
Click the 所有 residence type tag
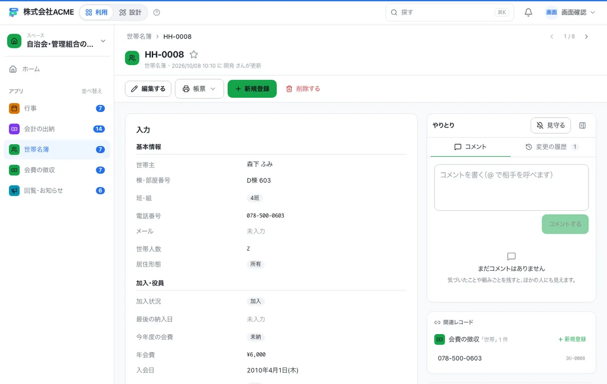click(x=256, y=264)
